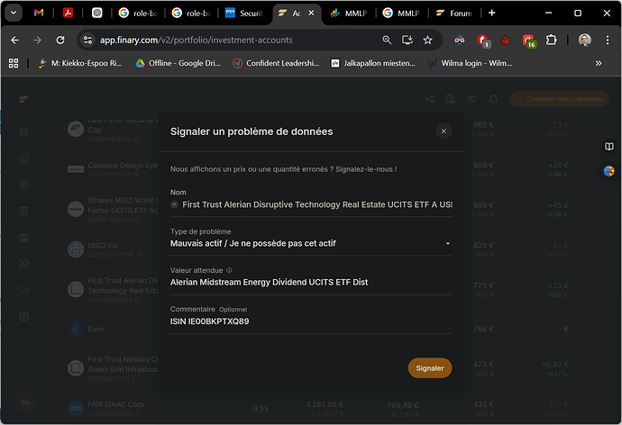
Task: Switch to the Securit tab
Action: [244, 14]
